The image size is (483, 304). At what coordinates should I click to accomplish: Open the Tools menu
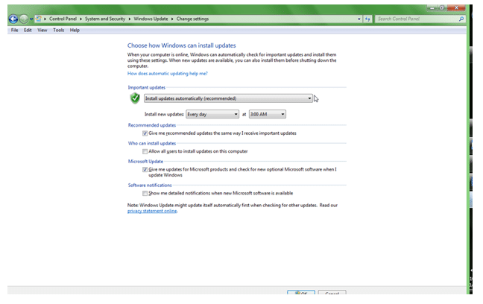[59, 31]
